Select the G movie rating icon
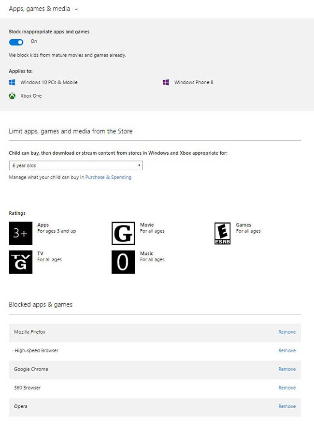 click(x=123, y=233)
